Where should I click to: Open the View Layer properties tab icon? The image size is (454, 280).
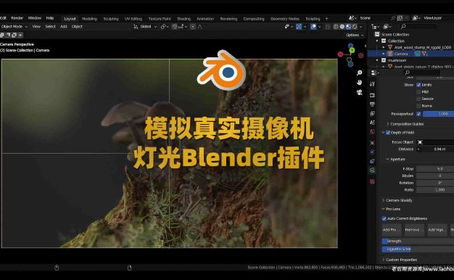click(372, 113)
